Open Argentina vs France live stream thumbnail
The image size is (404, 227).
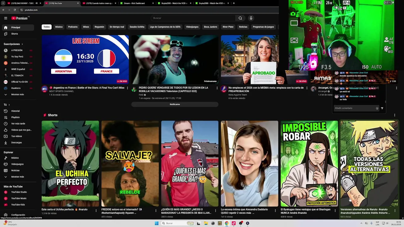click(x=85, y=60)
